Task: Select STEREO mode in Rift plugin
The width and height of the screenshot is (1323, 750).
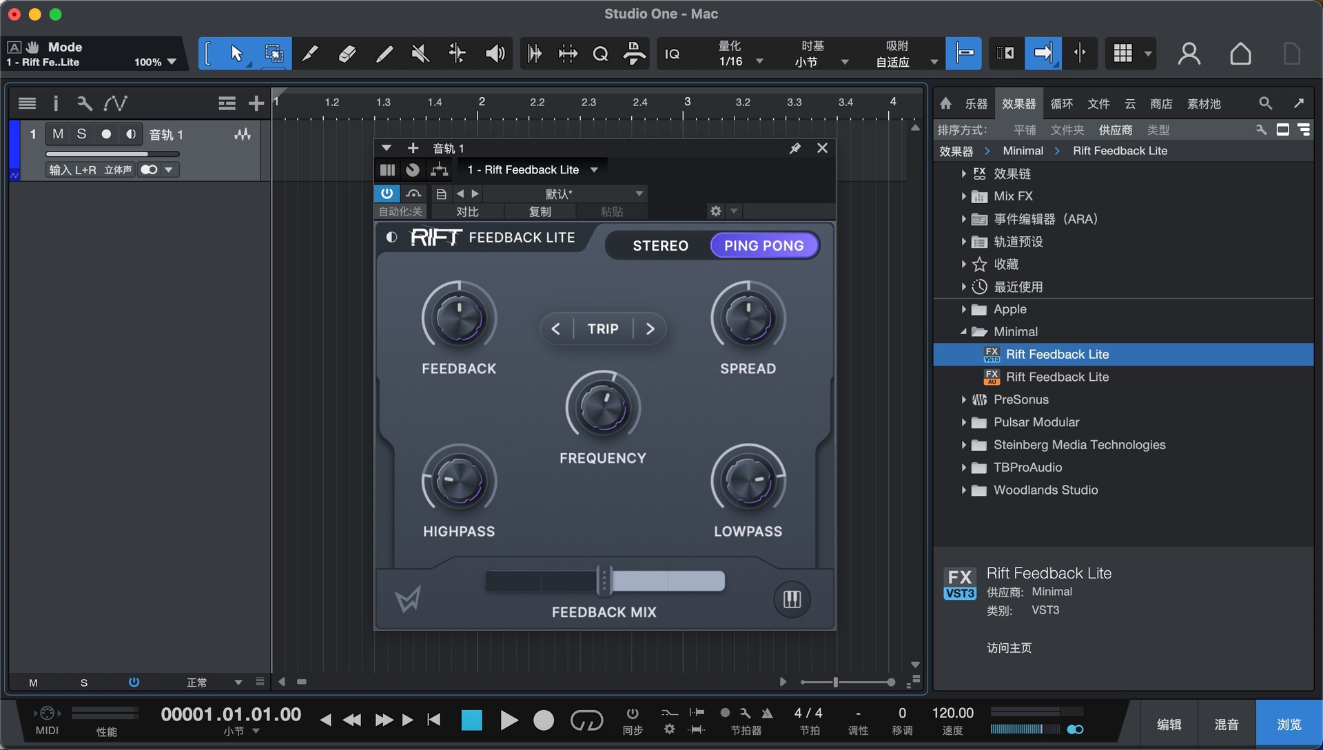Action: coord(660,246)
